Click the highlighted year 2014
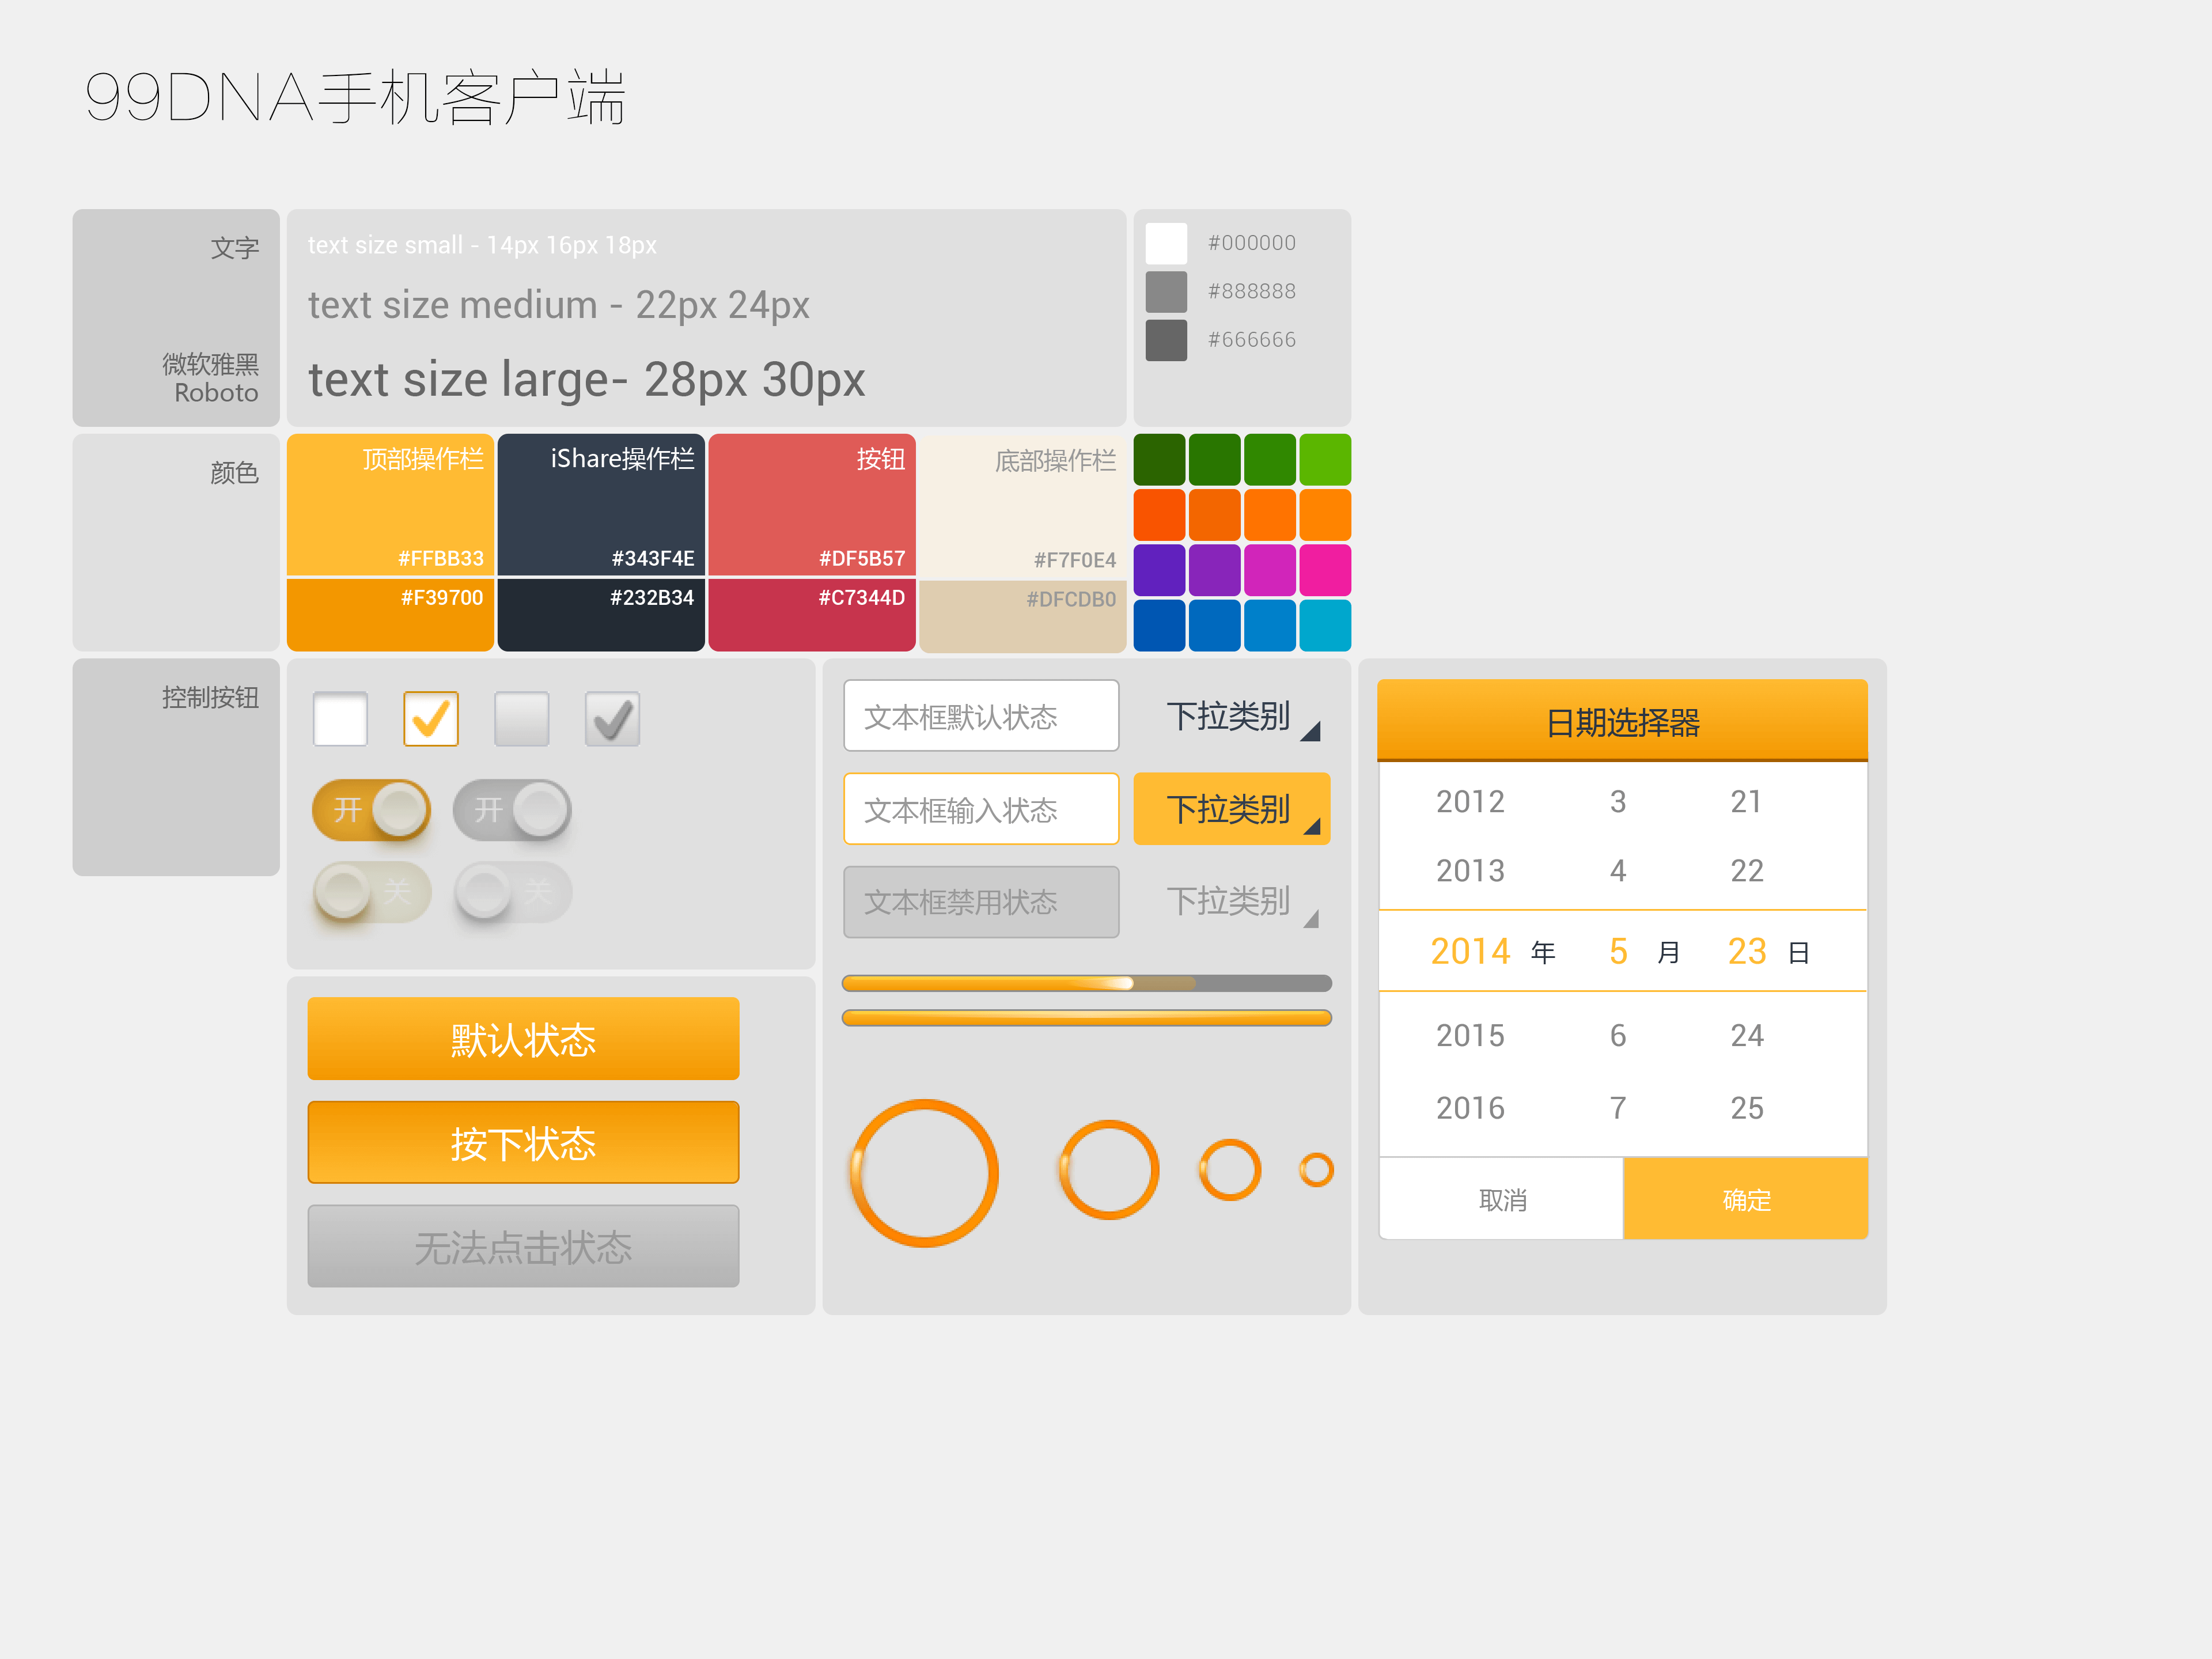The height and width of the screenshot is (1659, 2212). click(1470, 951)
